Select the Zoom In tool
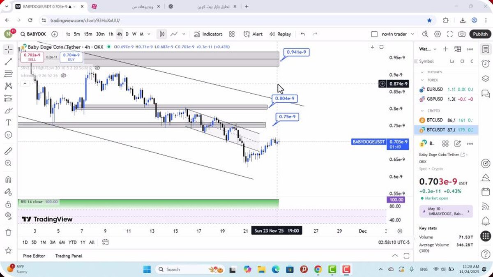Image resolution: width=493 pixels, height=277 pixels. coord(9,163)
